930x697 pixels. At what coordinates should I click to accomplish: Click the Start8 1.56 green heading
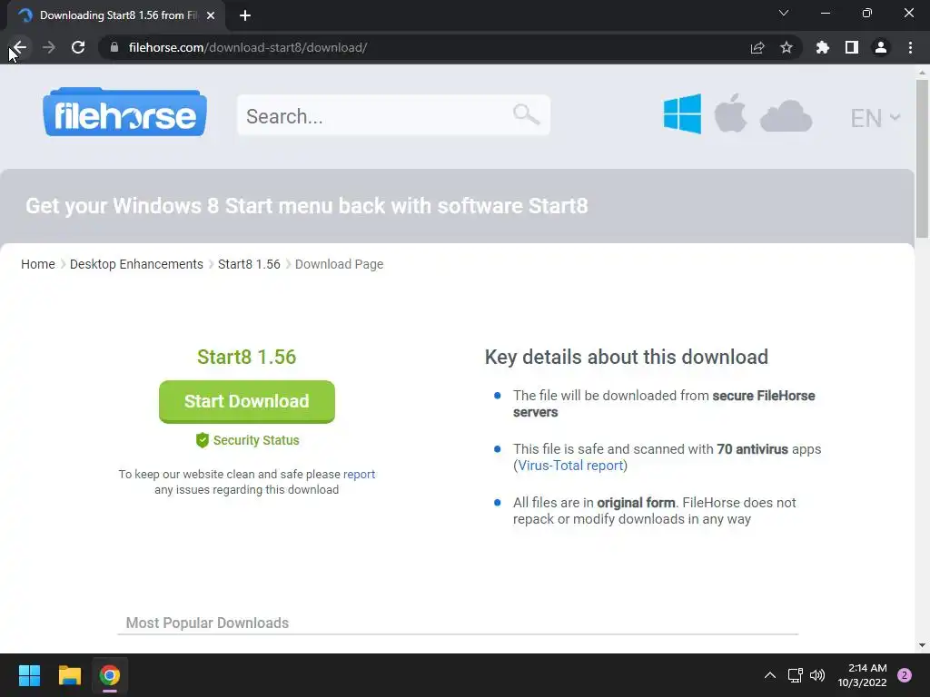[x=247, y=357]
